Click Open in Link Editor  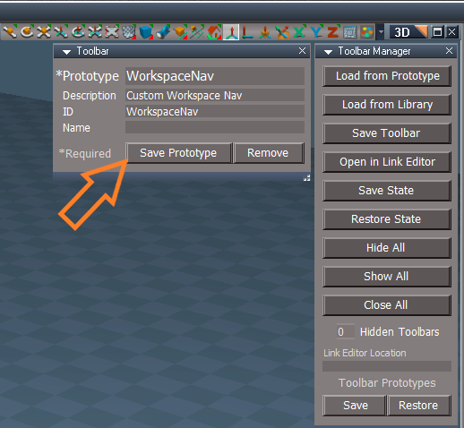(387, 162)
